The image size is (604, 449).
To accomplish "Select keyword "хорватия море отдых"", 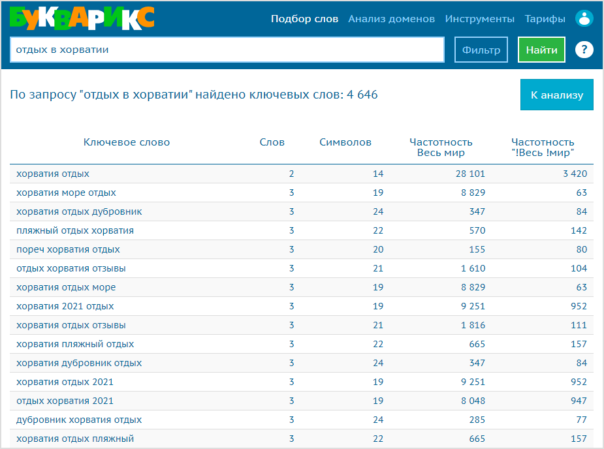I will click(66, 193).
